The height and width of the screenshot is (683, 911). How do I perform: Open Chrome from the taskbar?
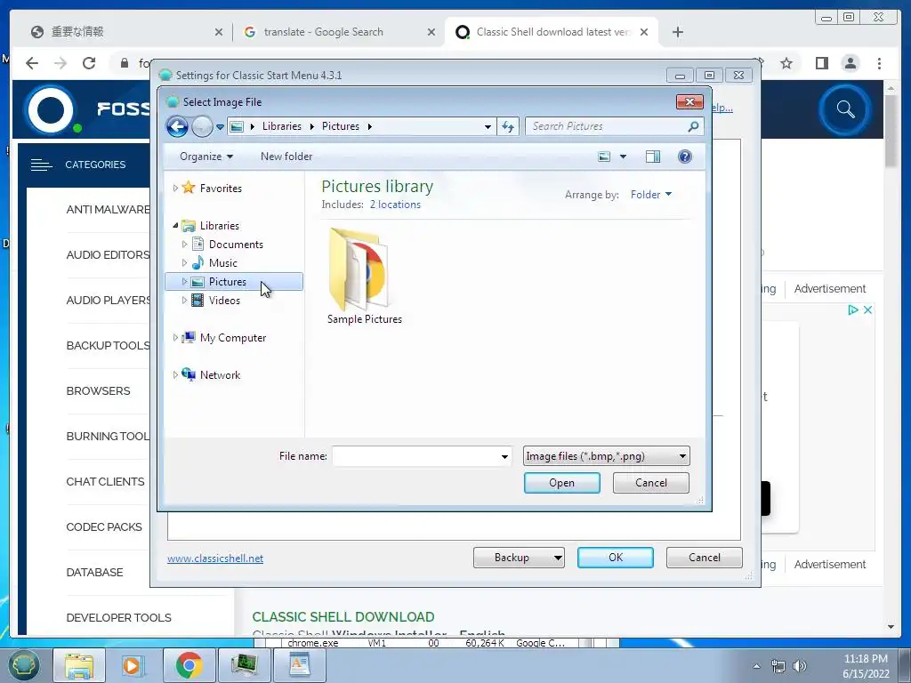pyautogui.click(x=189, y=665)
